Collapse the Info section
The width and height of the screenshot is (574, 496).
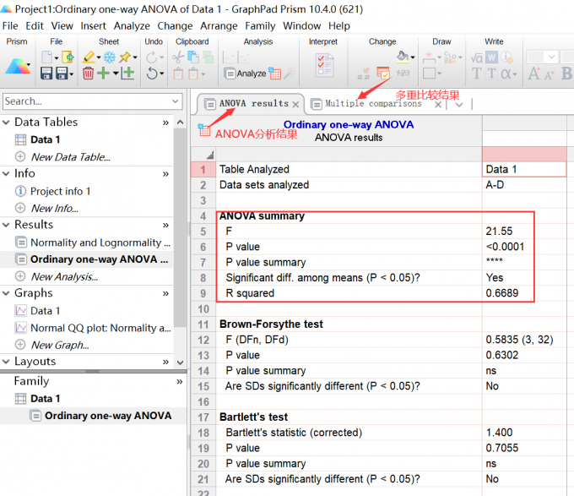pyautogui.click(x=6, y=173)
